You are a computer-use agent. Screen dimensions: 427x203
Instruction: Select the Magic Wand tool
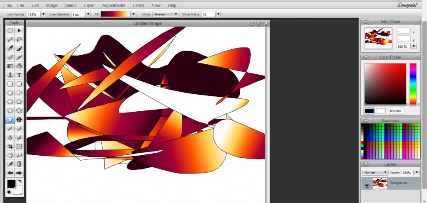pyautogui.click(x=10, y=39)
